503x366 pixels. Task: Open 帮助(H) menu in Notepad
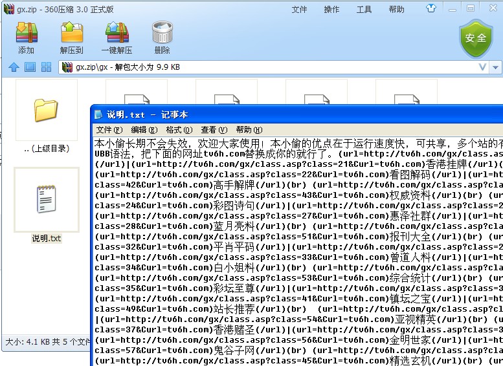249,130
